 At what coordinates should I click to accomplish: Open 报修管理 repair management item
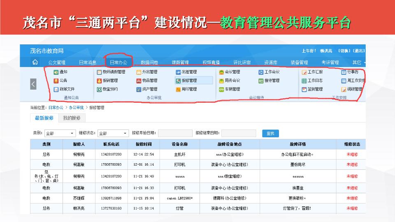tap(186, 81)
